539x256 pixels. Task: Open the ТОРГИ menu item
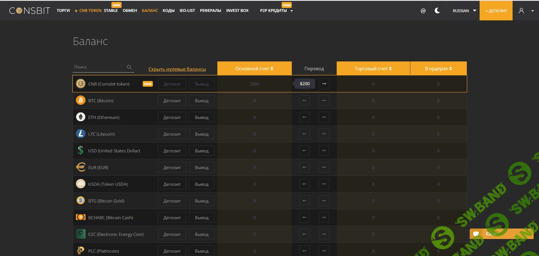pyautogui.click(x=63, y=10)
